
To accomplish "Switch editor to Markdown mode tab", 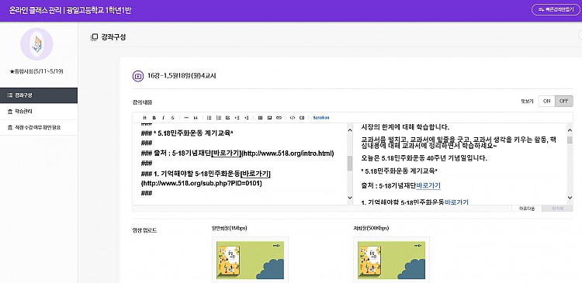I will (527, 209).
